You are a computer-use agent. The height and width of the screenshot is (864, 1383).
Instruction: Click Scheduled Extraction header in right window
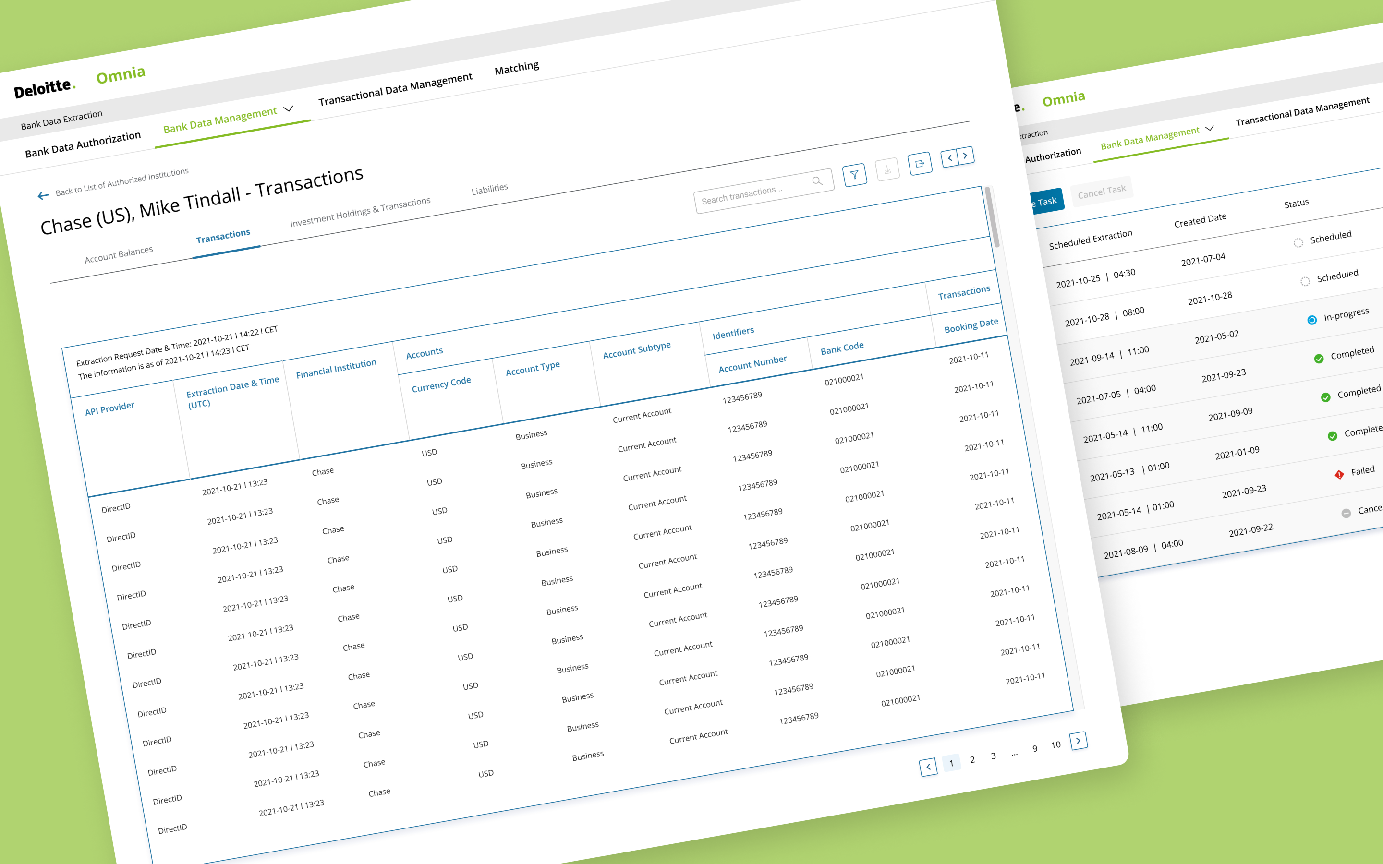(1091, 240)
